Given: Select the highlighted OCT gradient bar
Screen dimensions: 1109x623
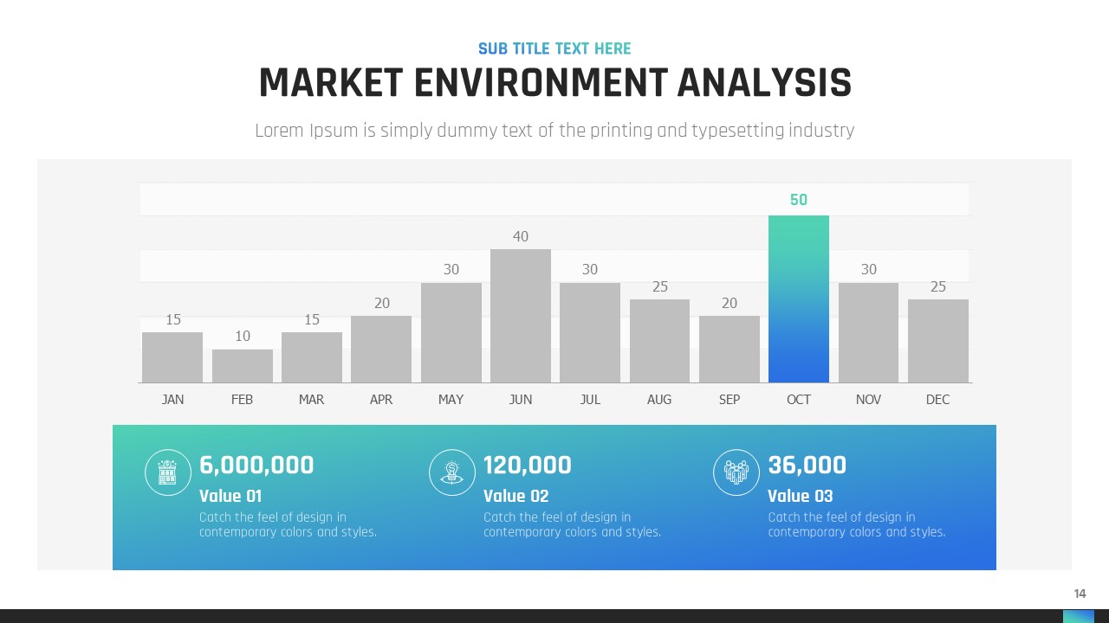Looking at the screenshot, I should pos(798,299).
